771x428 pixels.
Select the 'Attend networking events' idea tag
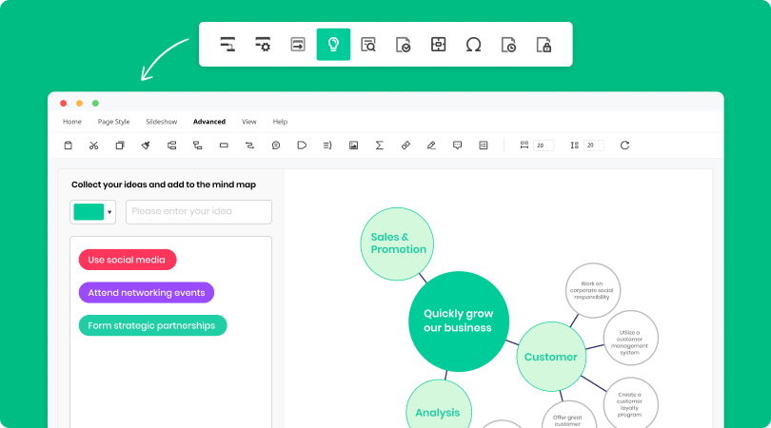click(146, 293)
